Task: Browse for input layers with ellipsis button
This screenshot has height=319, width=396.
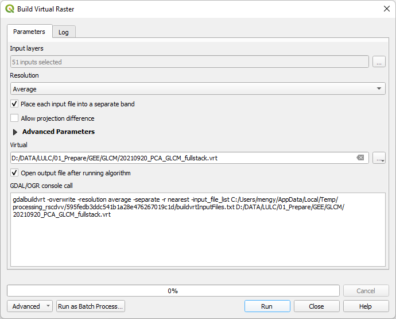Action: (x=379, y=62)
